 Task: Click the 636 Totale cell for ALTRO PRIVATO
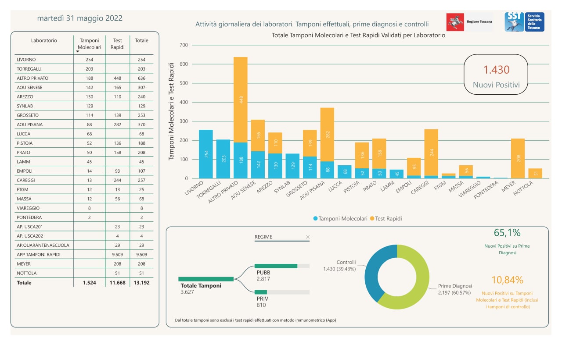click(x=141, y=78)
